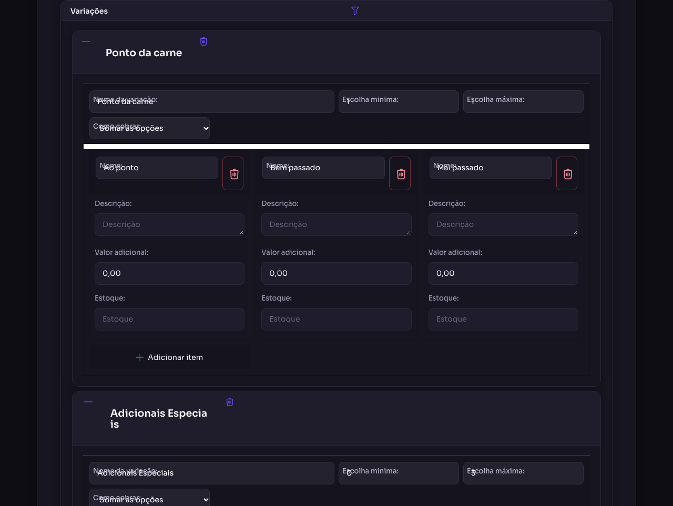Click the Estoque field for Bem passado
This screenshot has width=673, height=506.
point(336,319)
